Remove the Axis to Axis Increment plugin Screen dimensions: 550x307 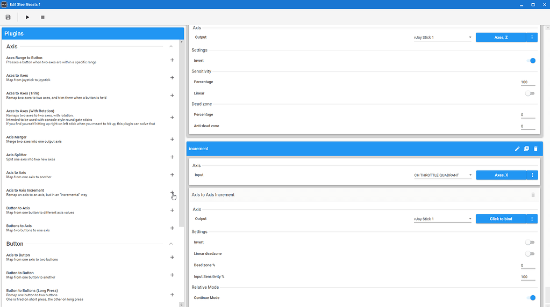[x=533, y=195]
